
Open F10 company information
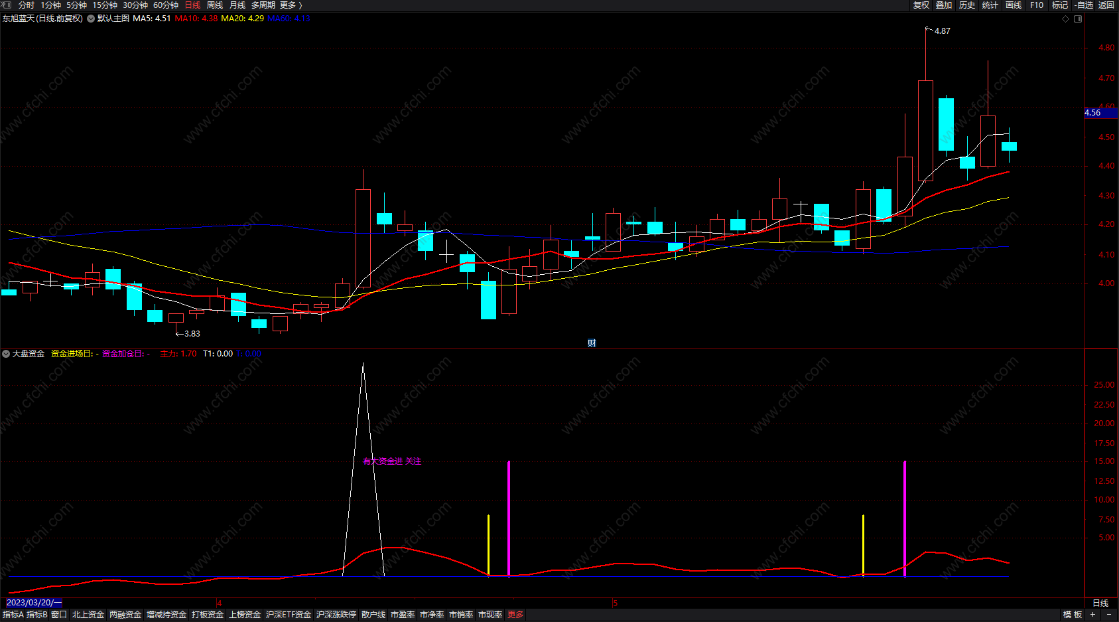tap(1037, 5)
